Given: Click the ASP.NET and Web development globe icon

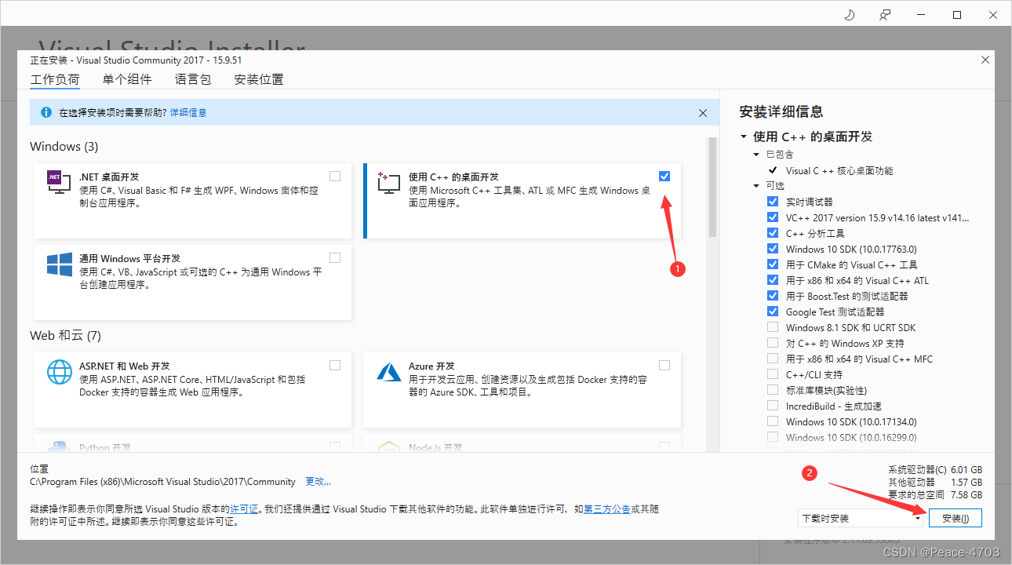Looking at the screenshot, I should [60, 372].
